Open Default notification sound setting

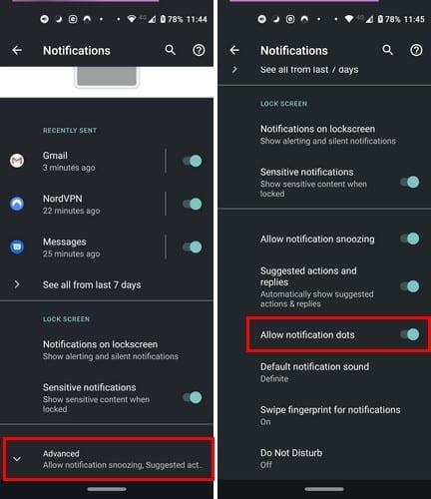324,372
